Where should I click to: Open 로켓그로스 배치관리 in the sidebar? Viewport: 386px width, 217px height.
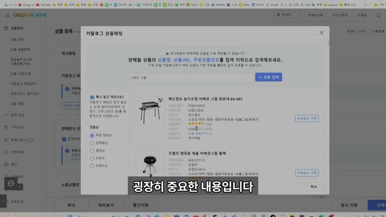coord(25,94)
